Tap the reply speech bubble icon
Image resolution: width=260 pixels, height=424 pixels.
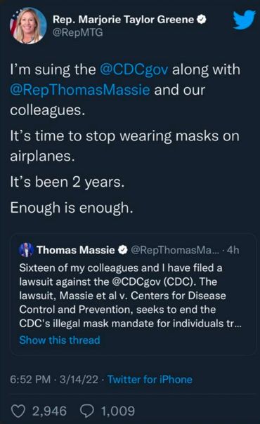[x=87, y=411]
